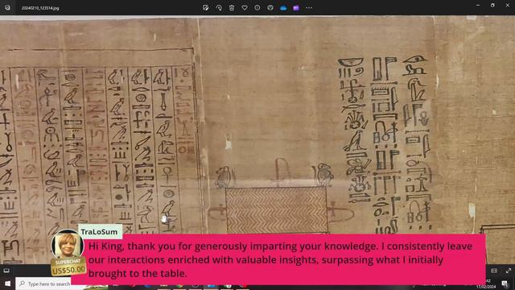Click the TraLoSum profile avatar
Image resolution: width=515 pixels, height=290 pixels.
pos(67,245)
